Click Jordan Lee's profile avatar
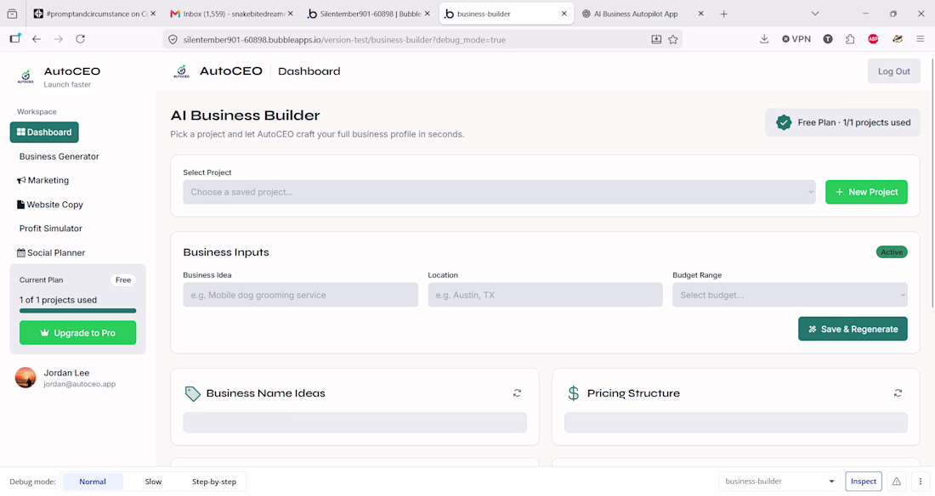The height and width of the screenshot is (496, 935). pyautogui.click(x=25, y=377)
